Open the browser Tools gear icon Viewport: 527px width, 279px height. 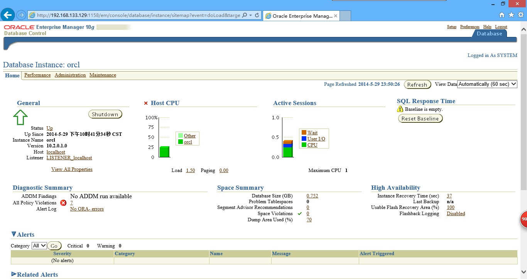521,15
